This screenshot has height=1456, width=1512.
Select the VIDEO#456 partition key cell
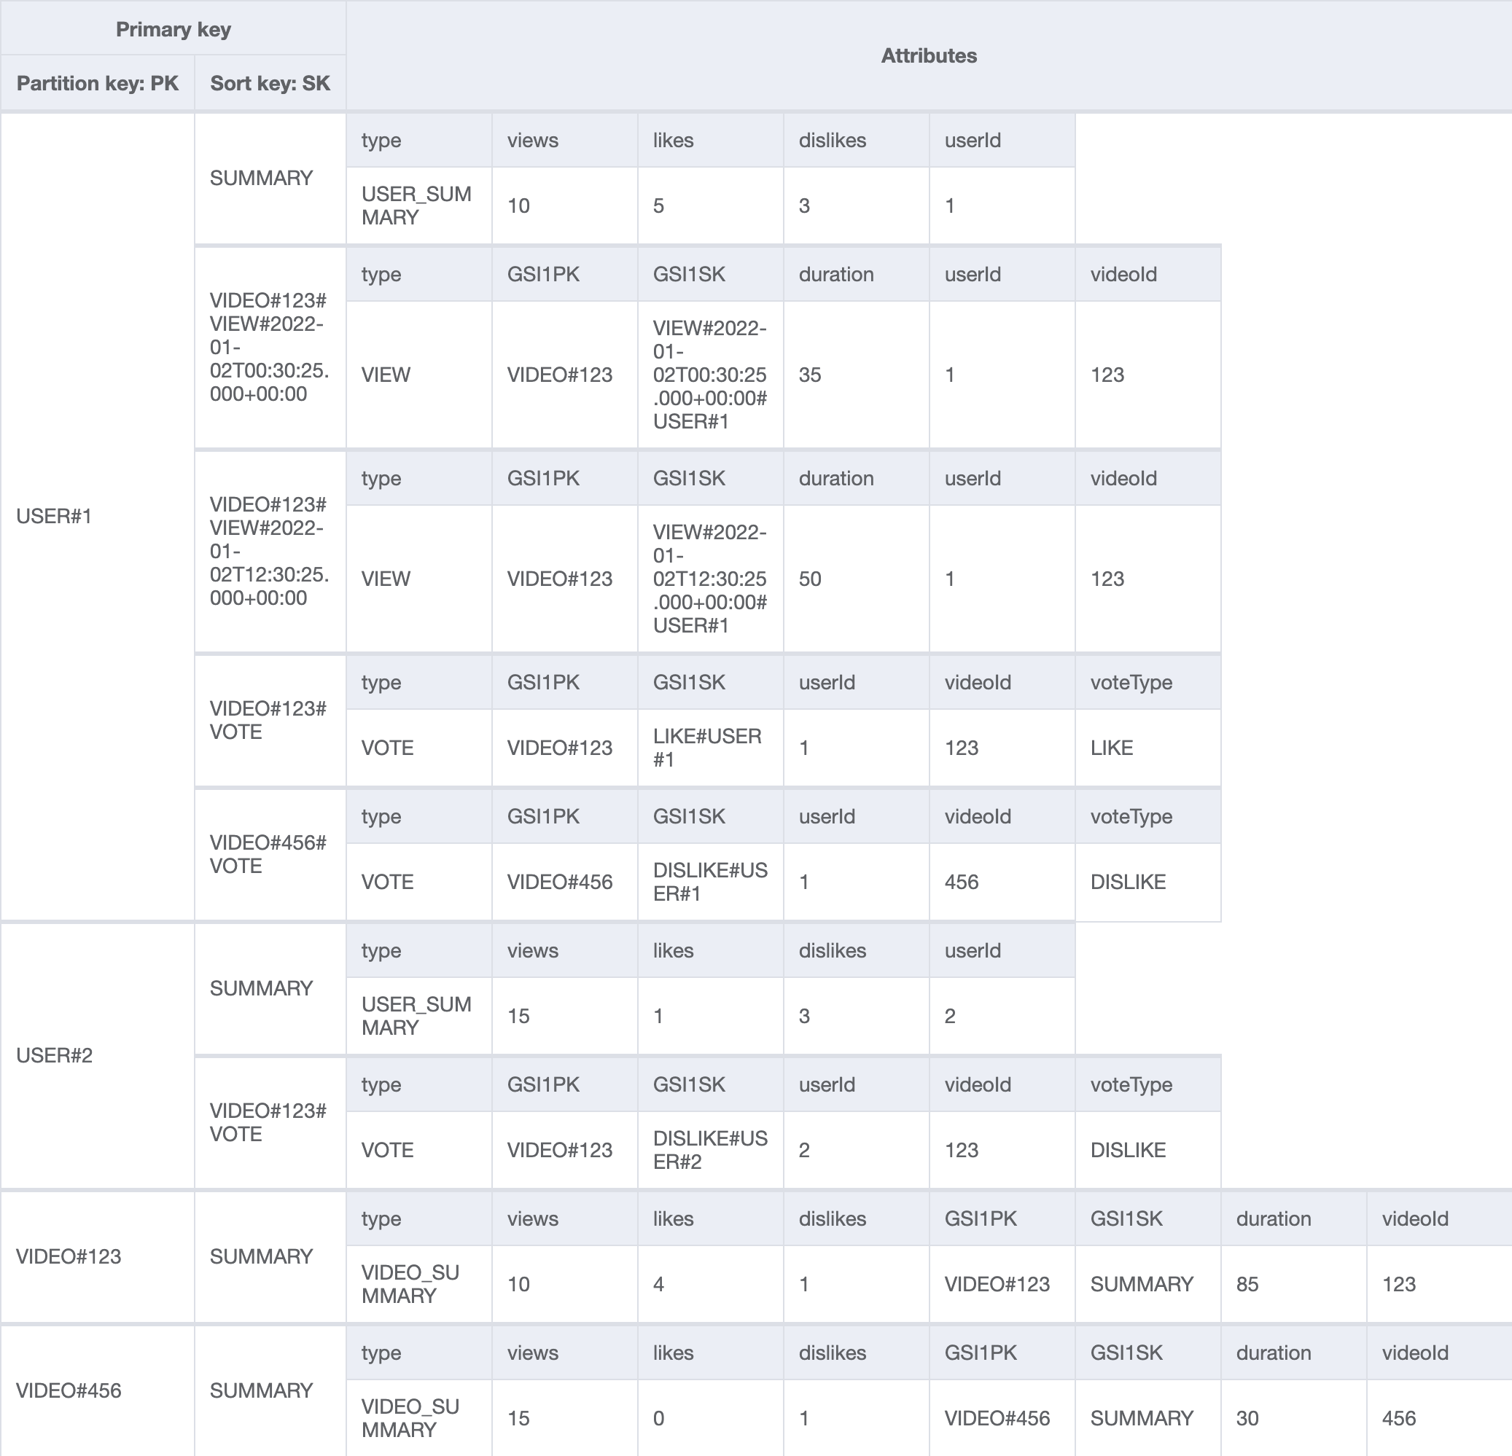[97, 1390]
